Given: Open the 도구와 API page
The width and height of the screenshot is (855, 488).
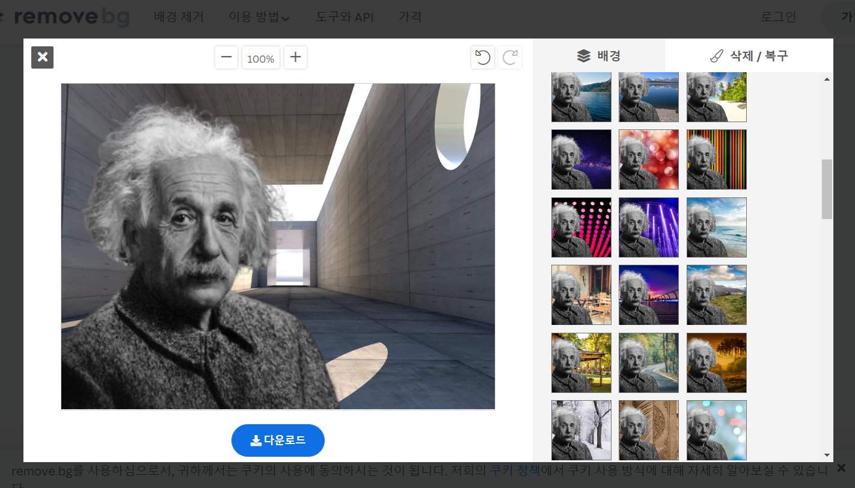Looking at the screenshot, I should (345, 17).
